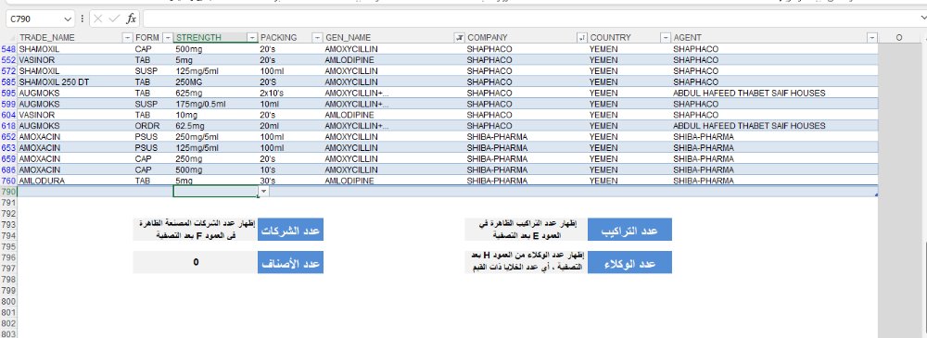The width and height of the screenshot is (927, 338).
Task: Click the 20ml packing cell
Action: [291, 126]
